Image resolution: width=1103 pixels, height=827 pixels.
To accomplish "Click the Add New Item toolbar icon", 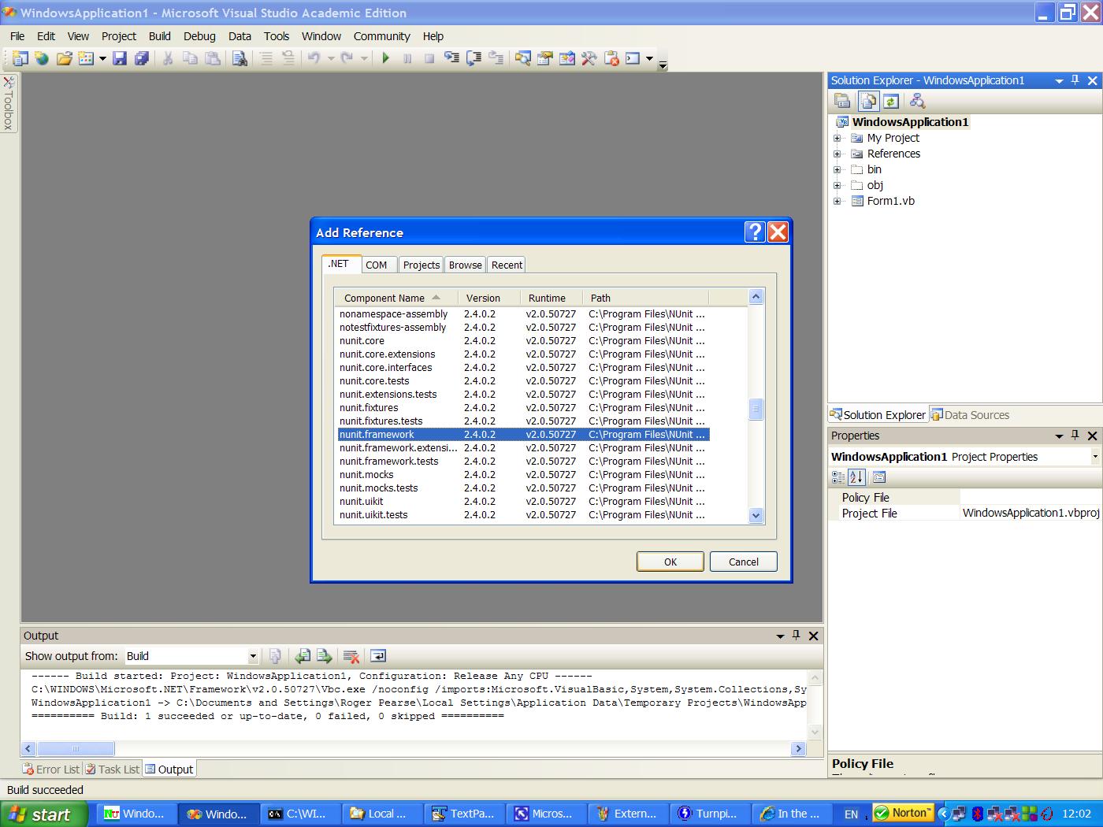I will 85,58.
